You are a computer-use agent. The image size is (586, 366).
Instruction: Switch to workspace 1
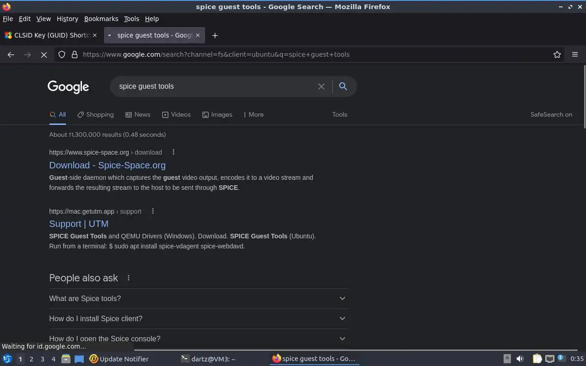20,359
